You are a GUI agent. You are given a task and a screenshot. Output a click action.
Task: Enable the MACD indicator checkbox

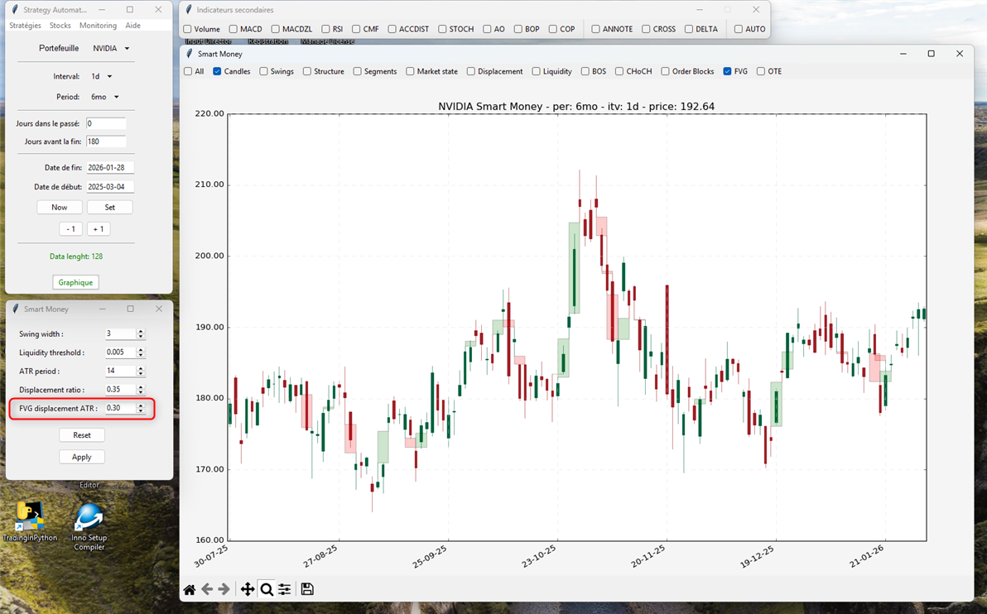click(234, 30)
